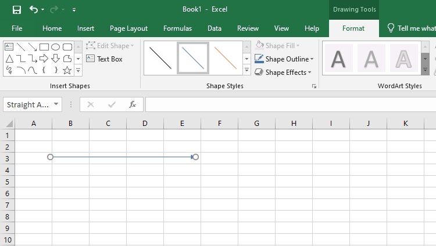This screenshot has width=436, height=246.
Task: Click into the formula bar
Action: tap(291, 104)
